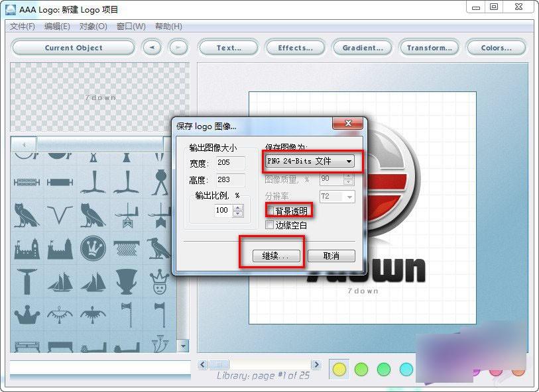
Task: Open the PNG 24-Bits 文件 format dropdown
Action: coord(310,161)
